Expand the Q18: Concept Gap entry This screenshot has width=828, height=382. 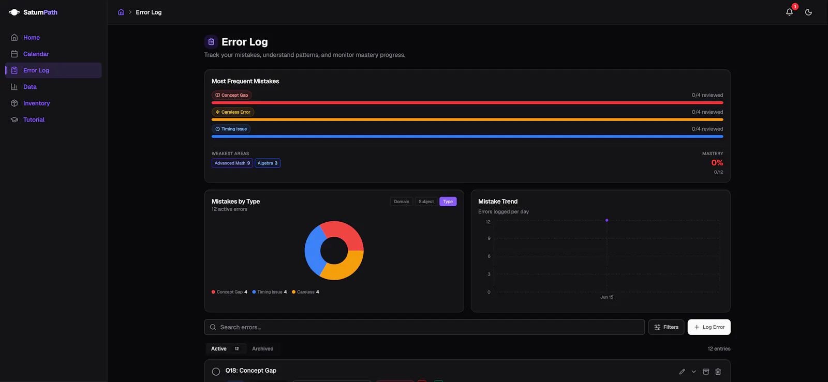tap(694, 372)
